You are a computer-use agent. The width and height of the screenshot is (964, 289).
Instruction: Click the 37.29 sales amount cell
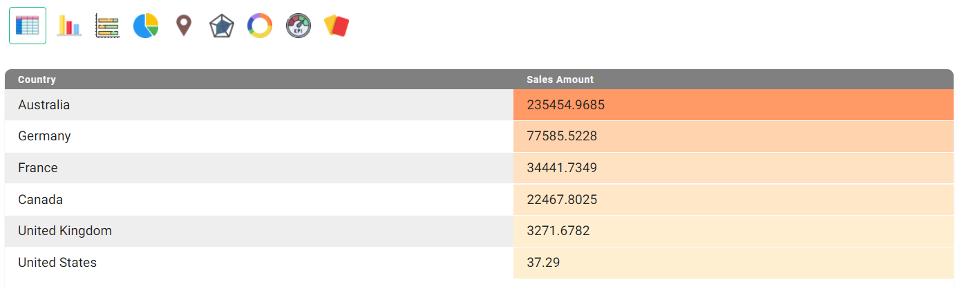[x=733, y=263]
